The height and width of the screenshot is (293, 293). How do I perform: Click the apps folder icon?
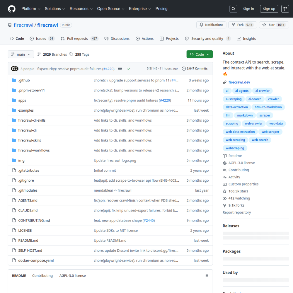click(14, 100)
